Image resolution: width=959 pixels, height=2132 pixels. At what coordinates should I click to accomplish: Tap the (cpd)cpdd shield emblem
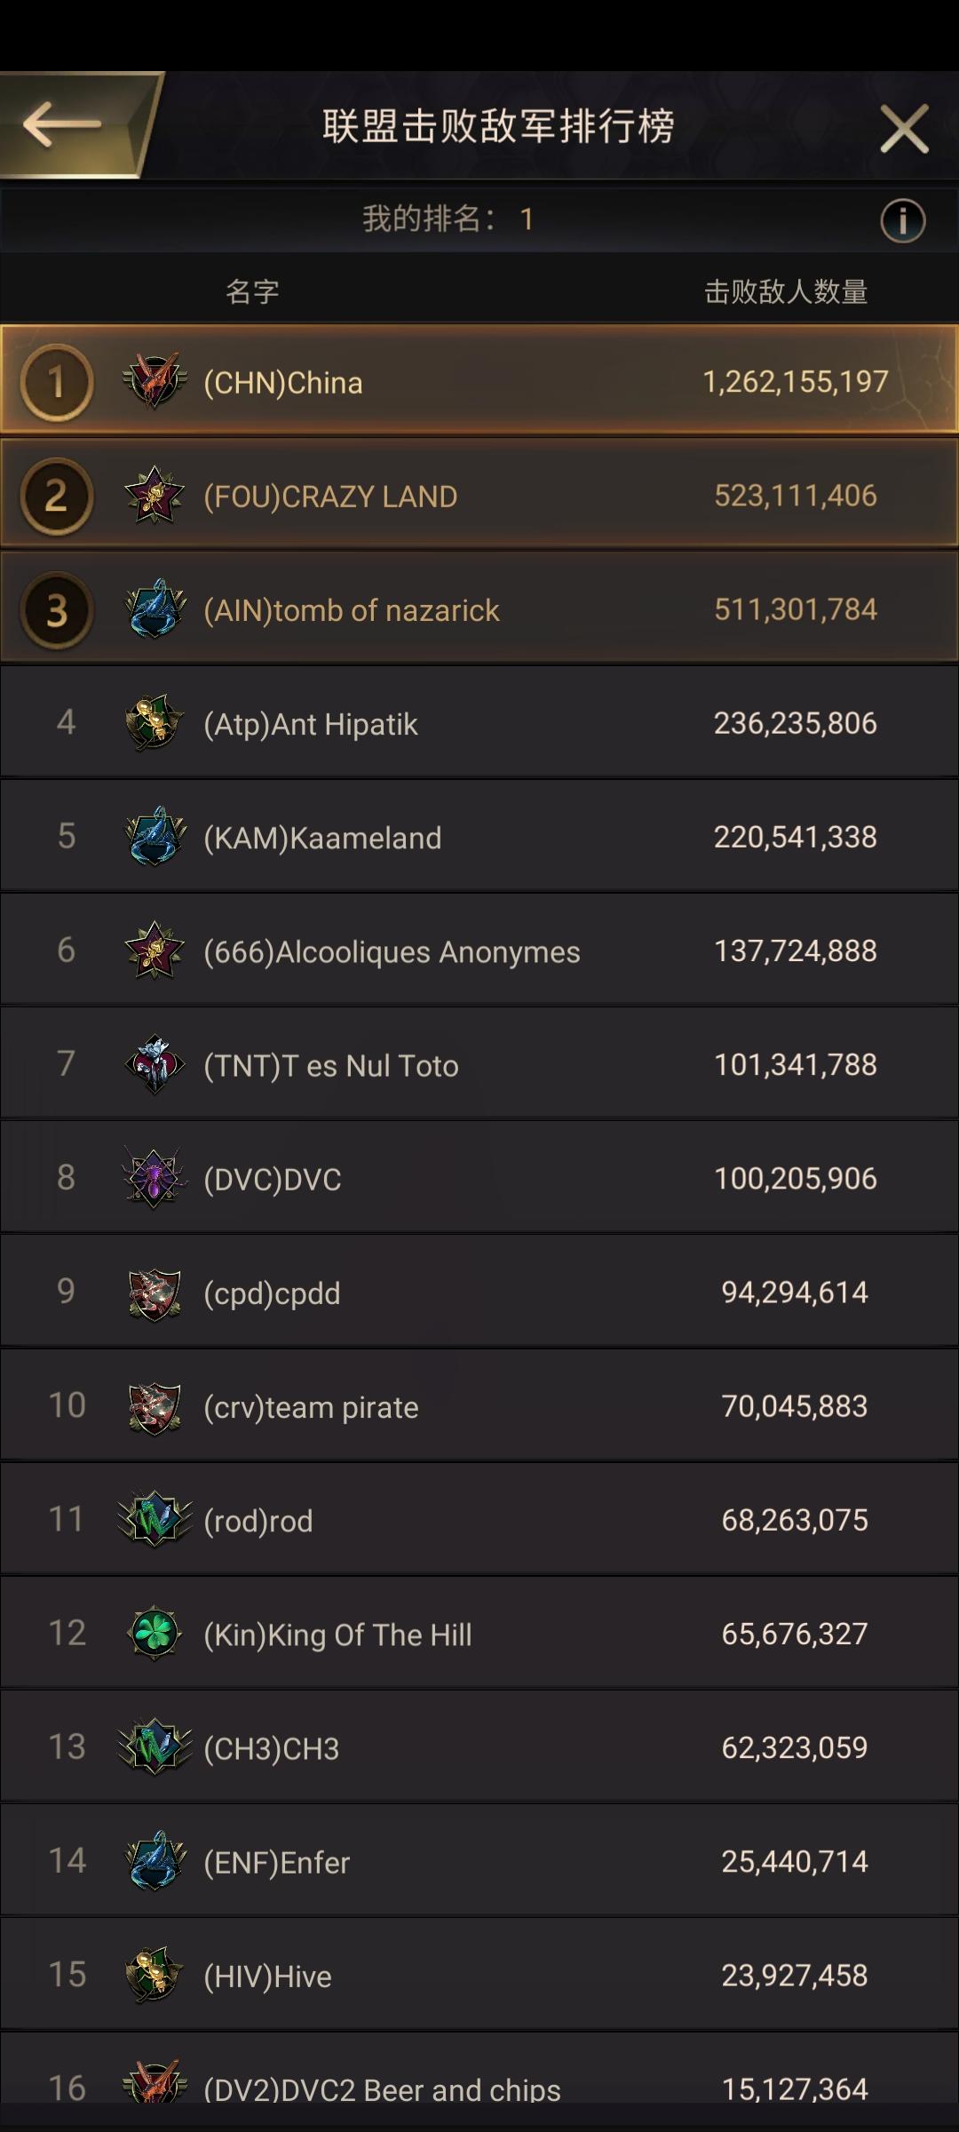click(155, 1293)
